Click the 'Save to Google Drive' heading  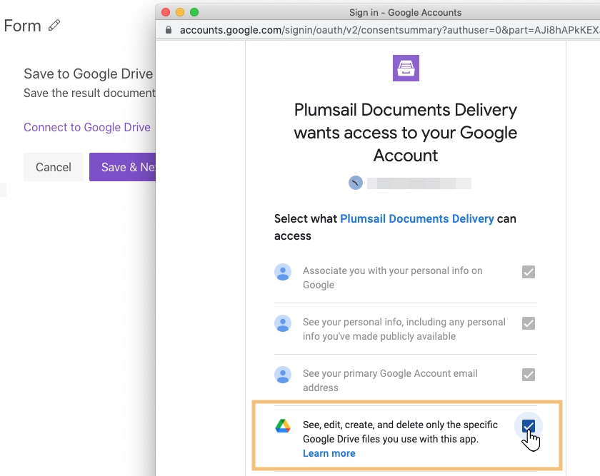88,74
